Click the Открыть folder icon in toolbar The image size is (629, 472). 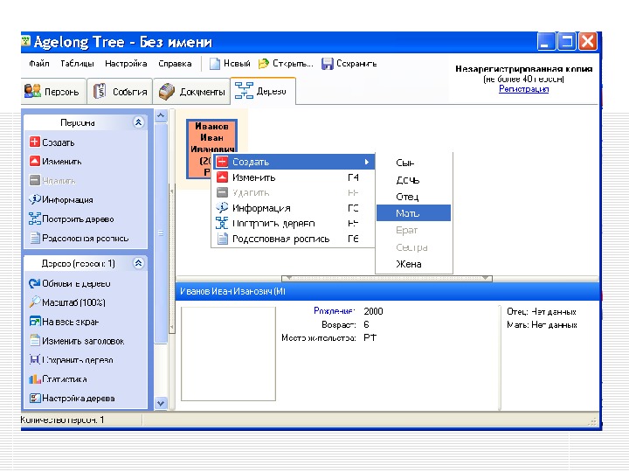263,64
